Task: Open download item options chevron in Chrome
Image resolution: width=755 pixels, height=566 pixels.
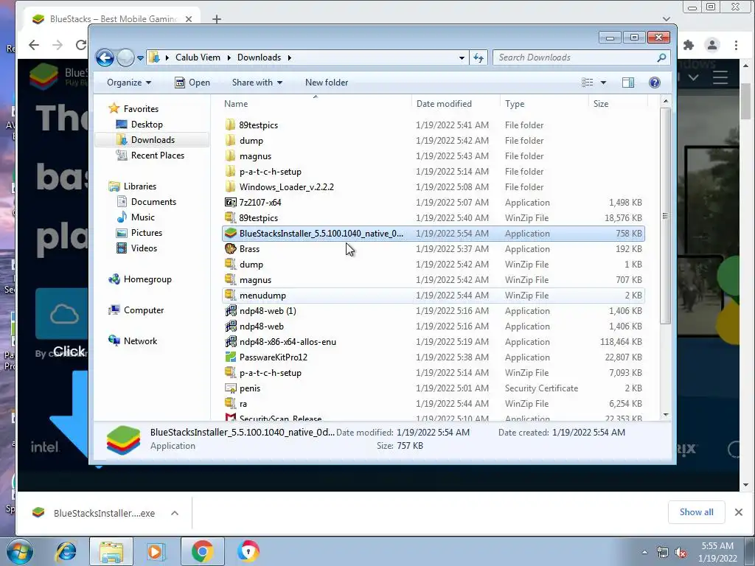Action: coord(175,513)
